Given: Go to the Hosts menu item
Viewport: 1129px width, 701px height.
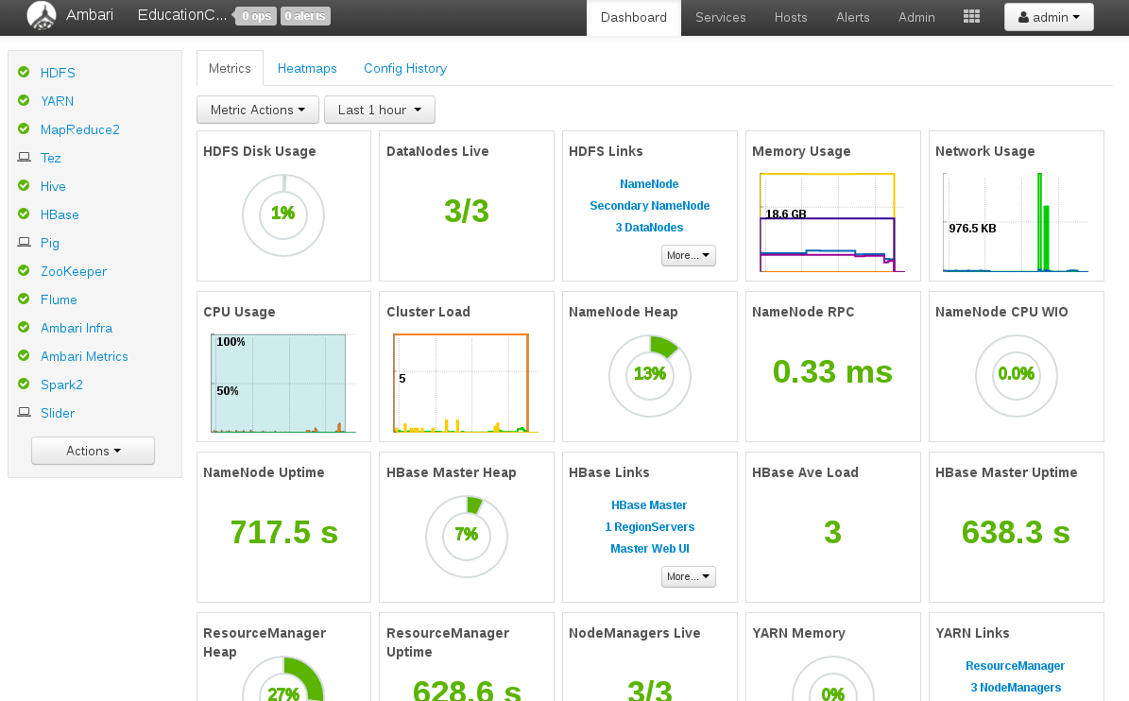Looking at the screenshot, I should [x=791, y=17].
